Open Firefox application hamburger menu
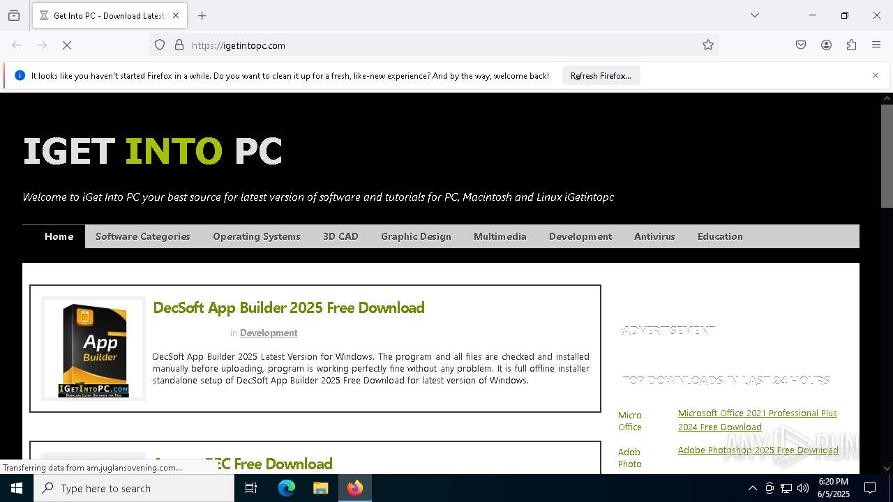The image size is (893, 502). [x=876, y=45]
